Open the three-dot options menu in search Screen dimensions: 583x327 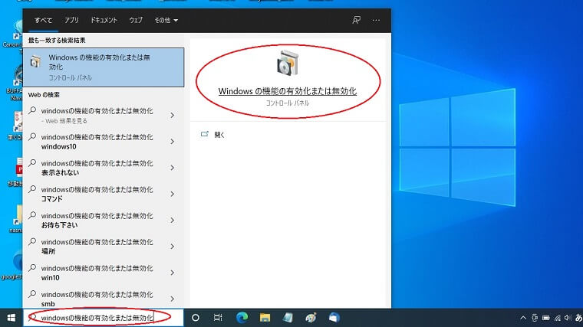(x=376, y=20)
